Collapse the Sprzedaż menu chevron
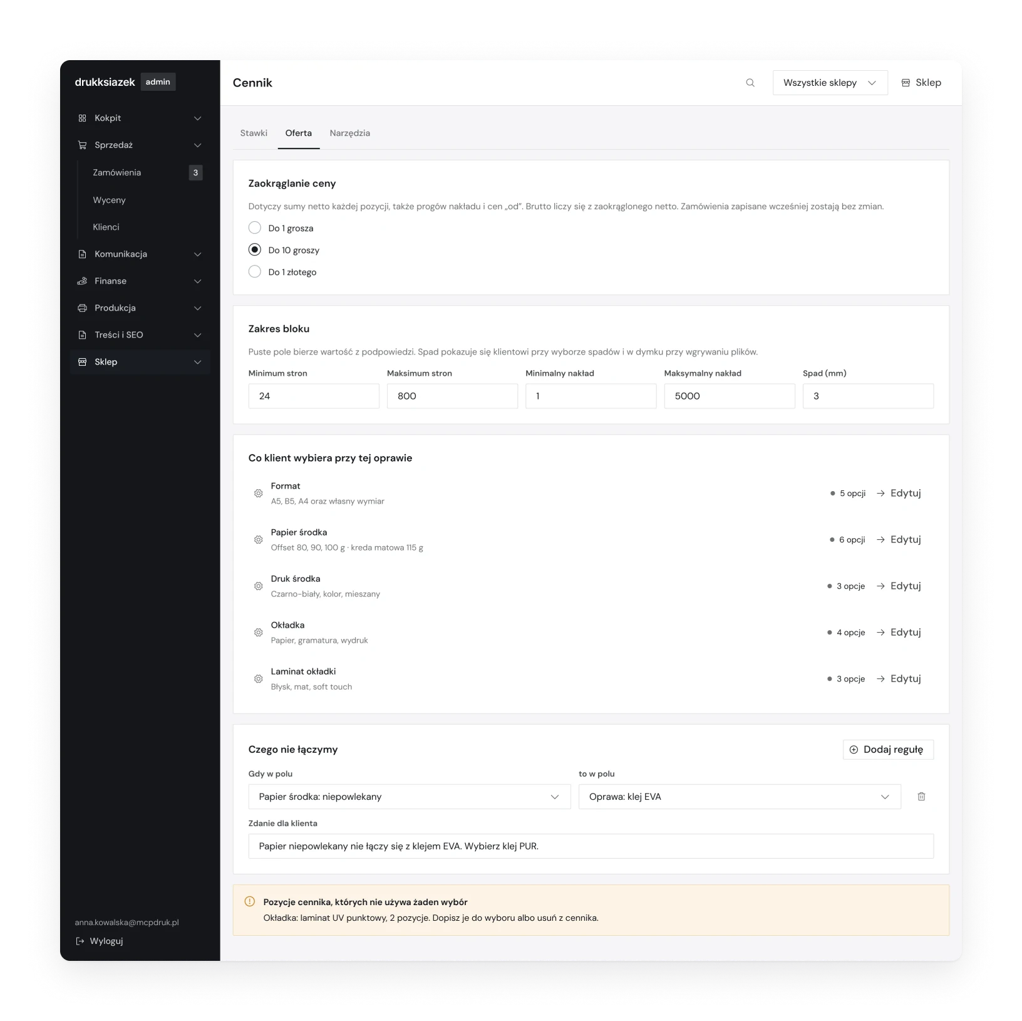Viewport: 1022px width, 1021px height. [197, 145]
